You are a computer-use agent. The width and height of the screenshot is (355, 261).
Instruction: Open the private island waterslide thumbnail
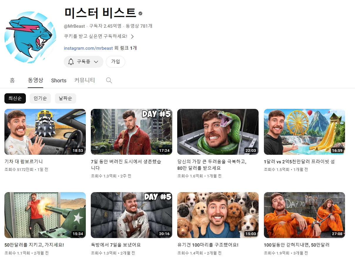(x=304, y=132)
